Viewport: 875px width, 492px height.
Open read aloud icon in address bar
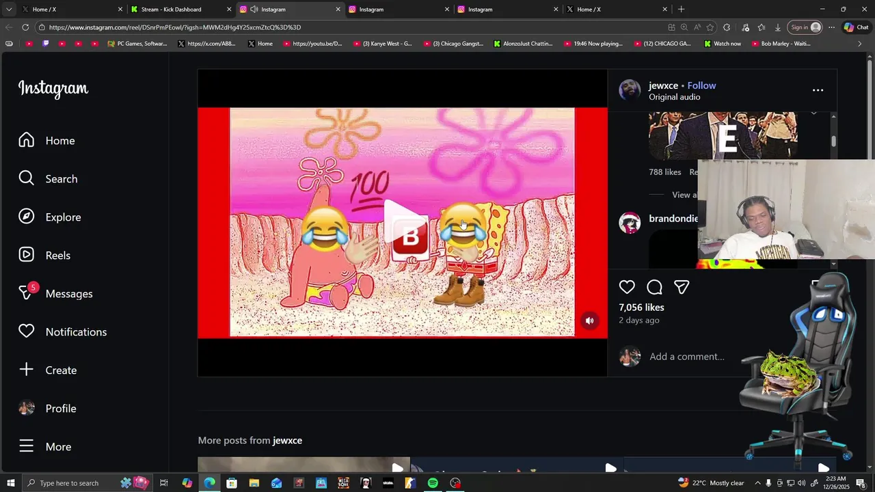[697, 27]
